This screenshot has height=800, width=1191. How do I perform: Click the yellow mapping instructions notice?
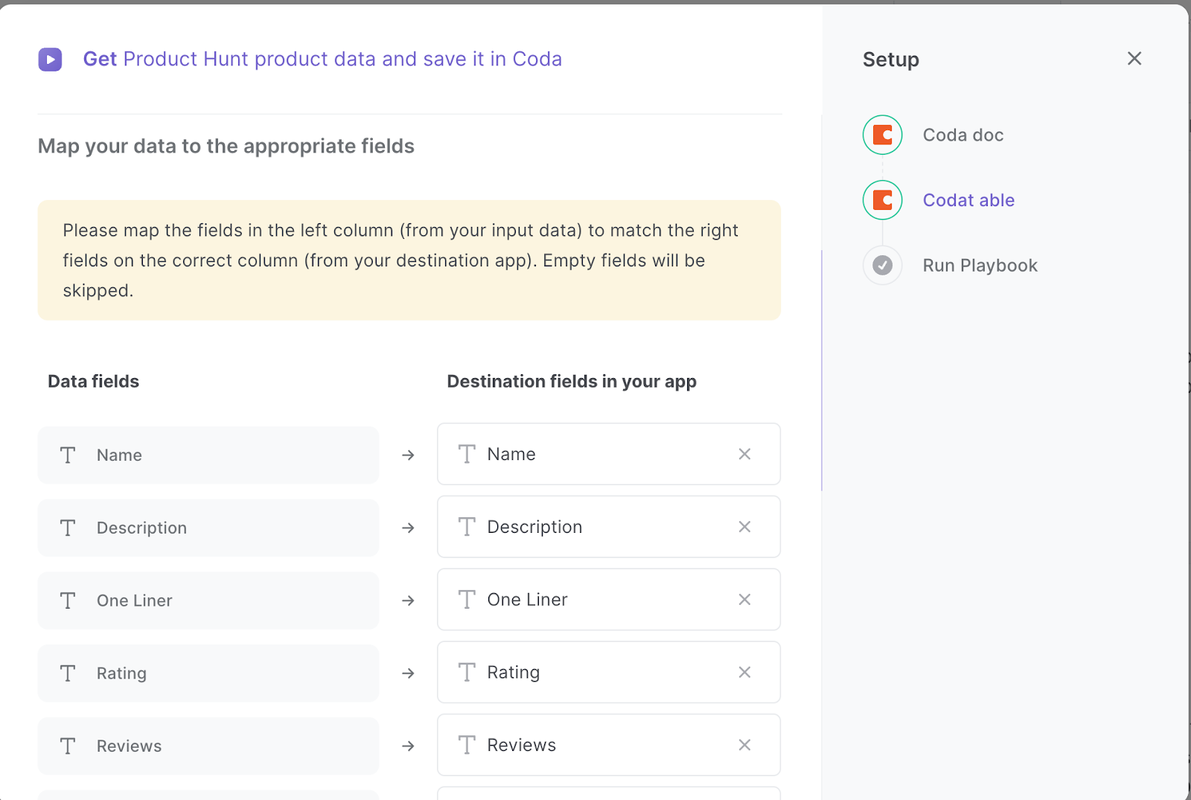pyautogui.click(x=409, y=260)
